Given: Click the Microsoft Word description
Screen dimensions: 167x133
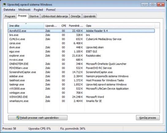Looking at the screenshot, I should coord(95,97).
